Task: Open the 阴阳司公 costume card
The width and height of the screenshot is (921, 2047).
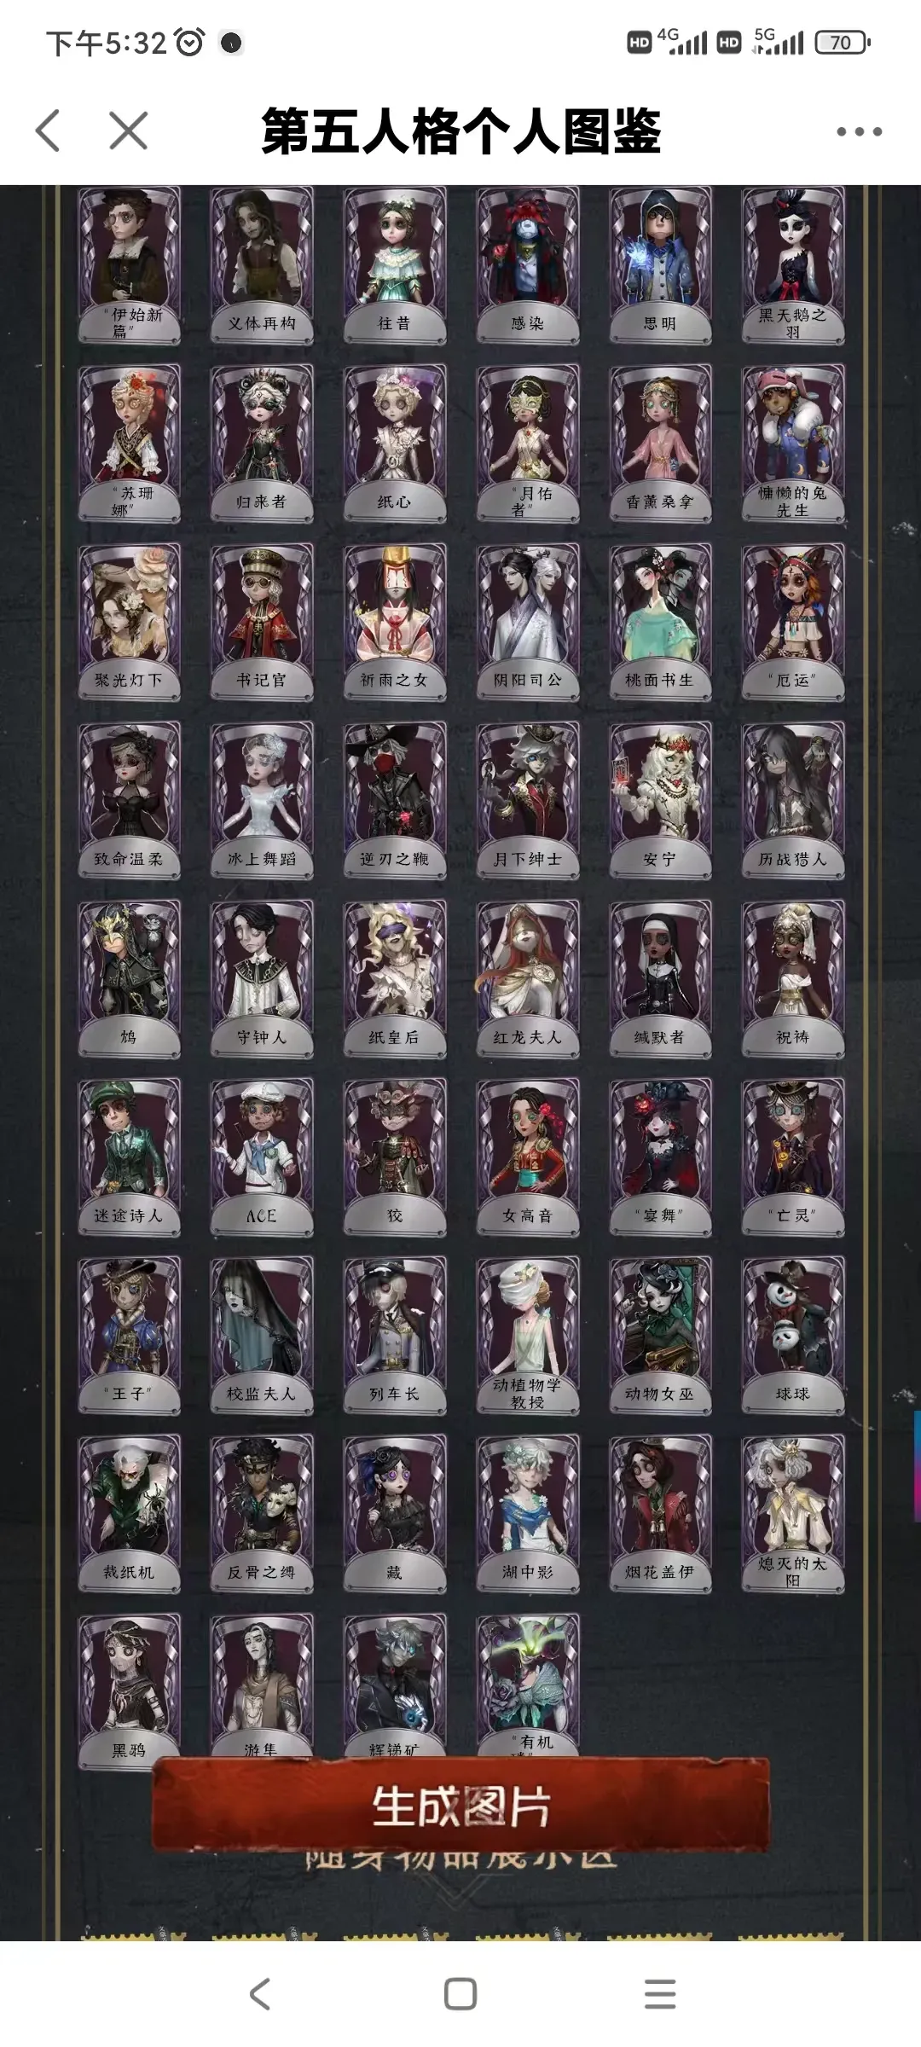Action: [528, 622]
